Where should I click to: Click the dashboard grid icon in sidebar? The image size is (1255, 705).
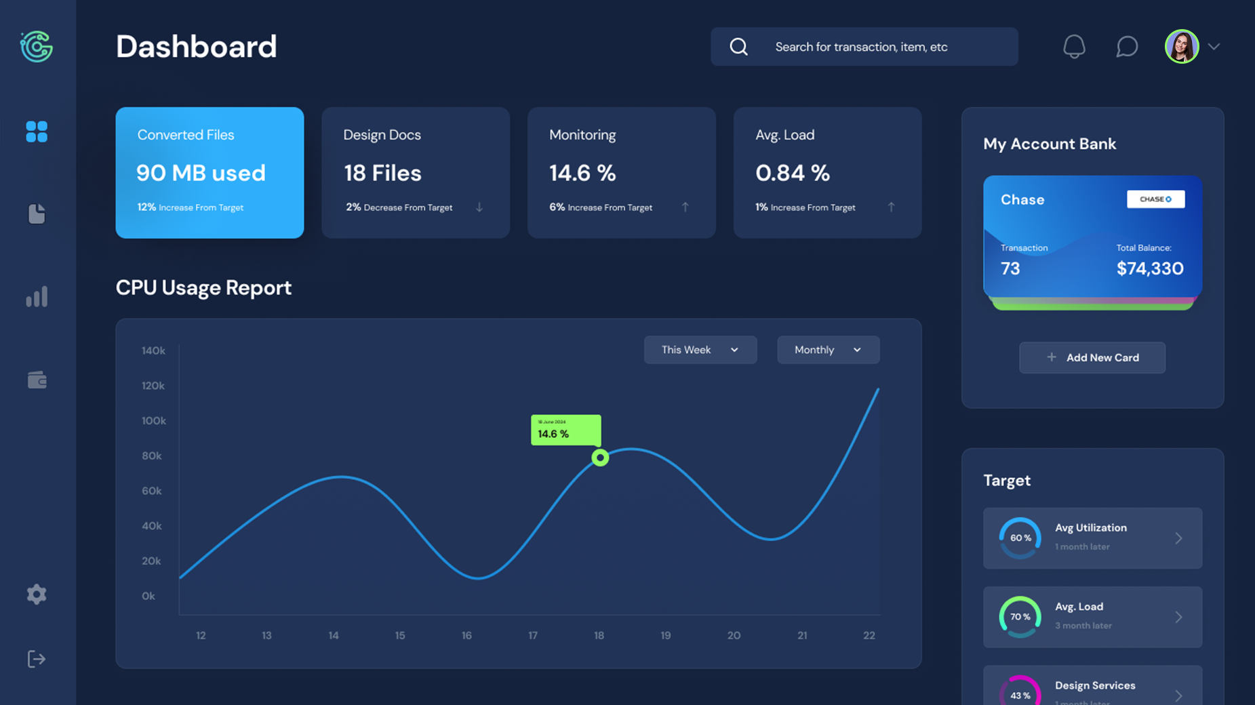[37, 132]
